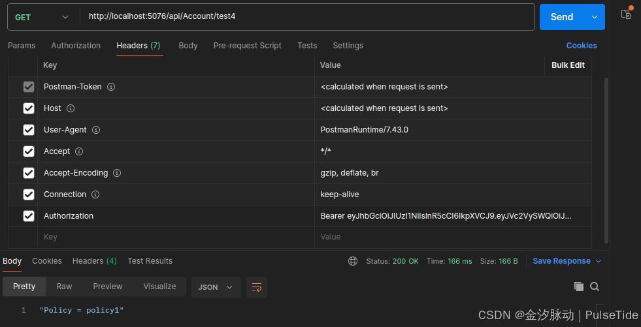
Task: Click the Save Response button
Action: tap(561, 261)
